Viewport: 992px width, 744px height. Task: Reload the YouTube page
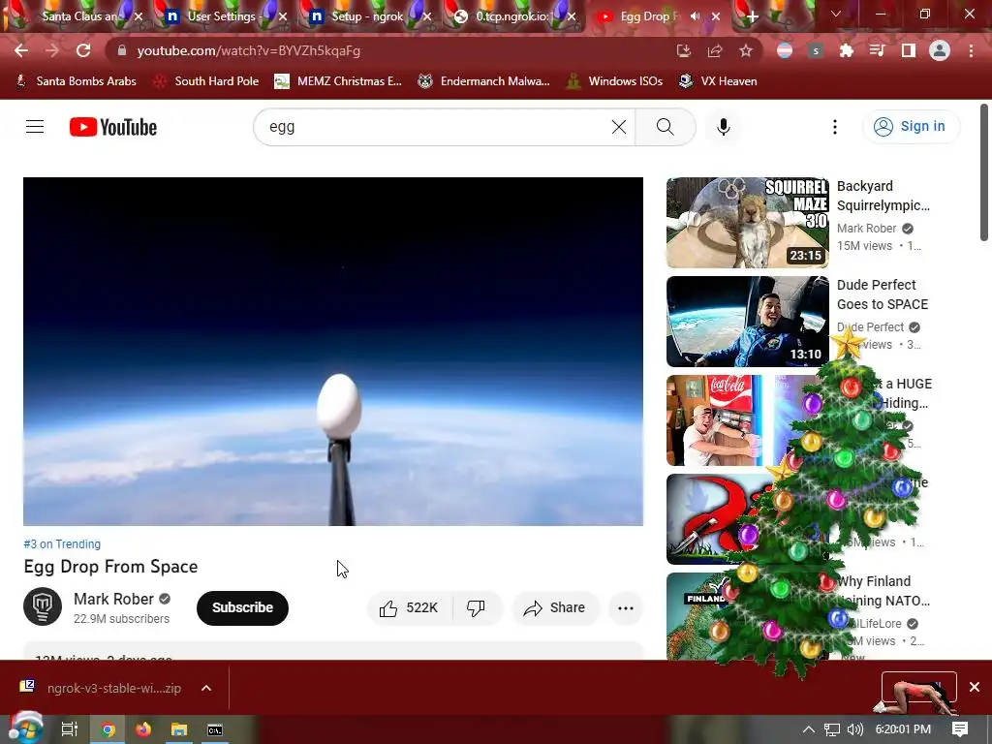click(83, 50)
